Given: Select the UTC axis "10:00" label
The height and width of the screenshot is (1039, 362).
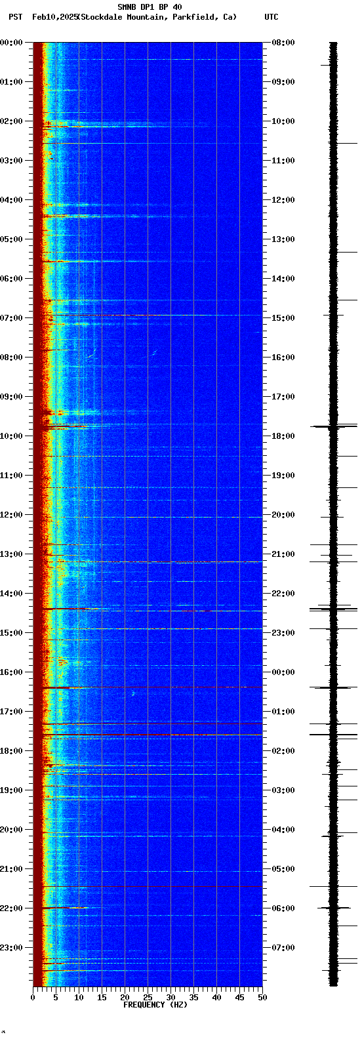Looking at the screenshot, I should point(283,121).
